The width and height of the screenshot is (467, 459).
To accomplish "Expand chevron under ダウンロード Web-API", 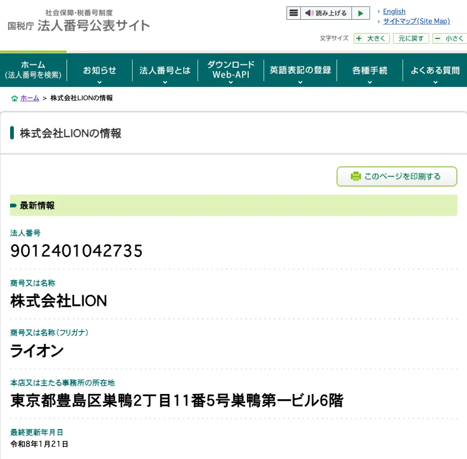I will [x=231, y=82].
